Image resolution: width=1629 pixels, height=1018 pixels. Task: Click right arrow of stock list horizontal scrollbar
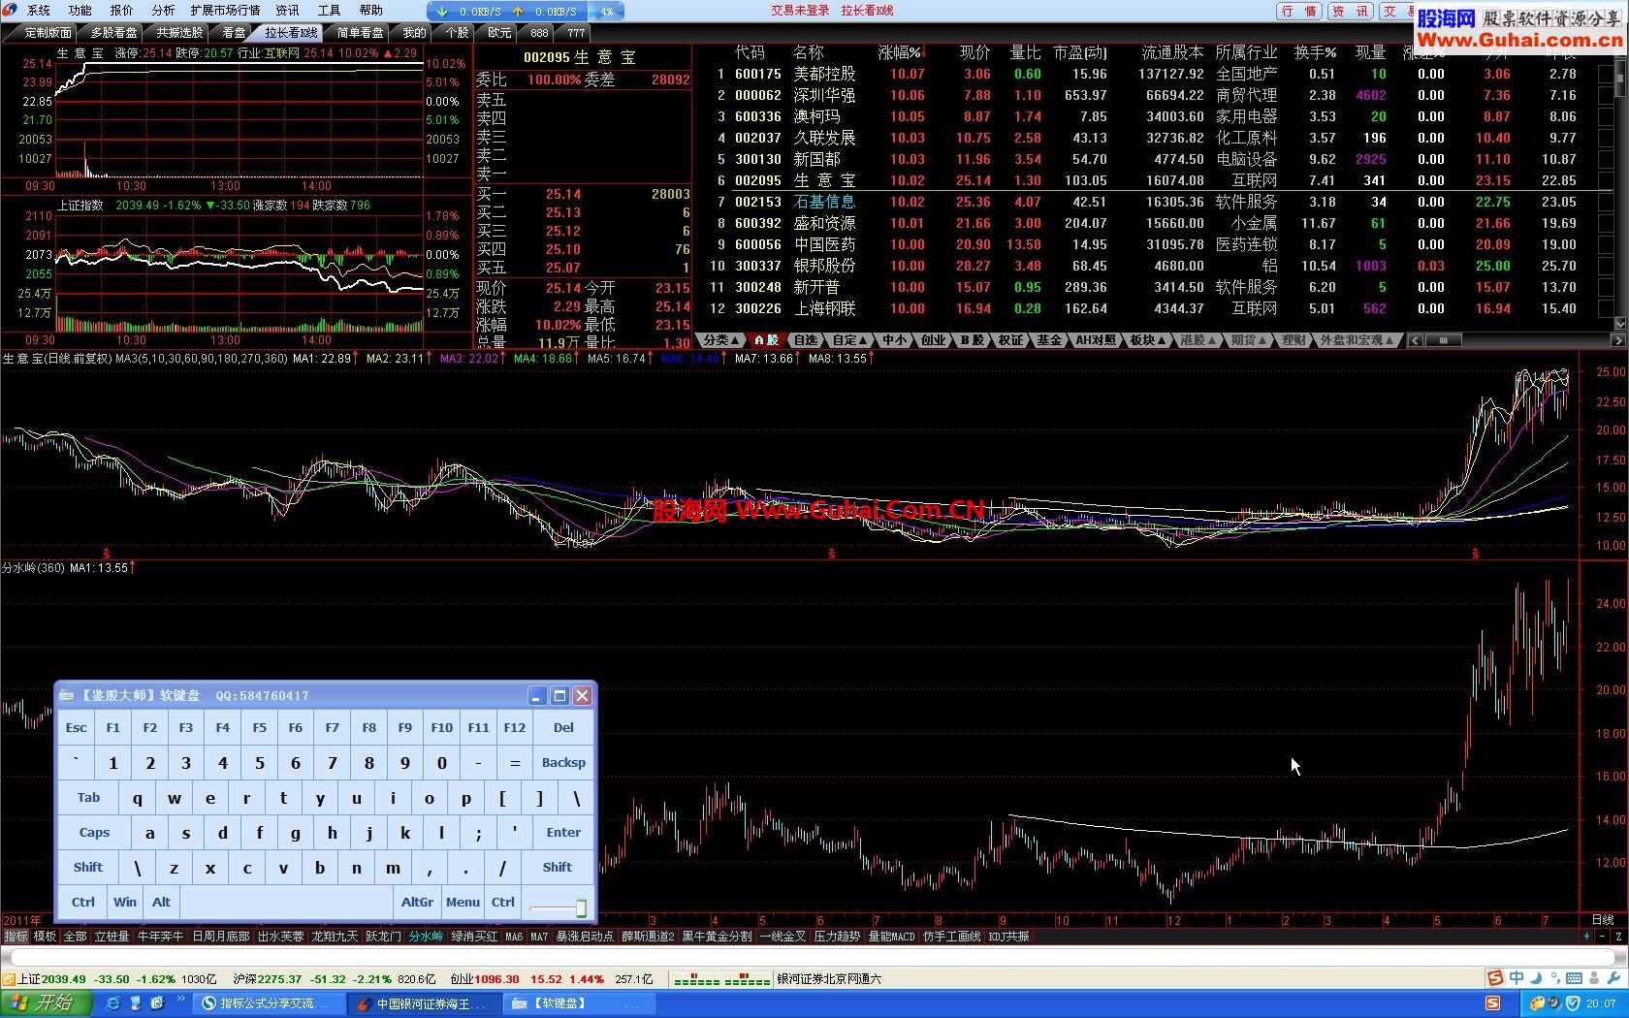[x=1617, y=340]
